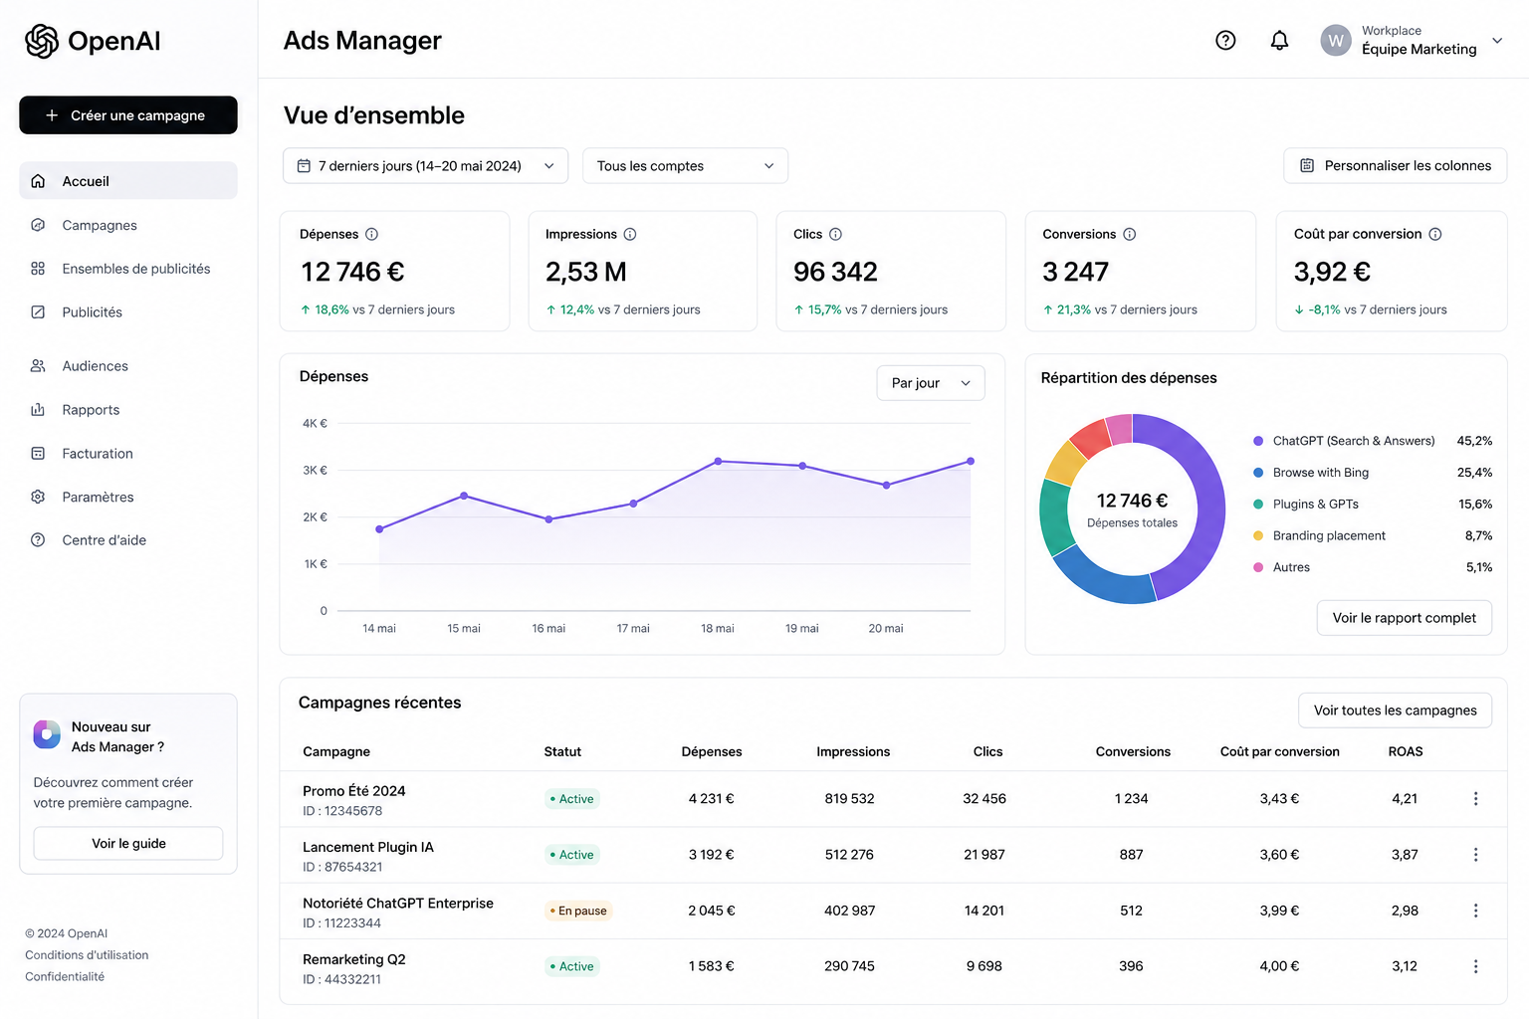This screenshot has height=1019, width=1529.
Task: Open the Tous les comptes dropdown
Action: (x=685, y=166)
